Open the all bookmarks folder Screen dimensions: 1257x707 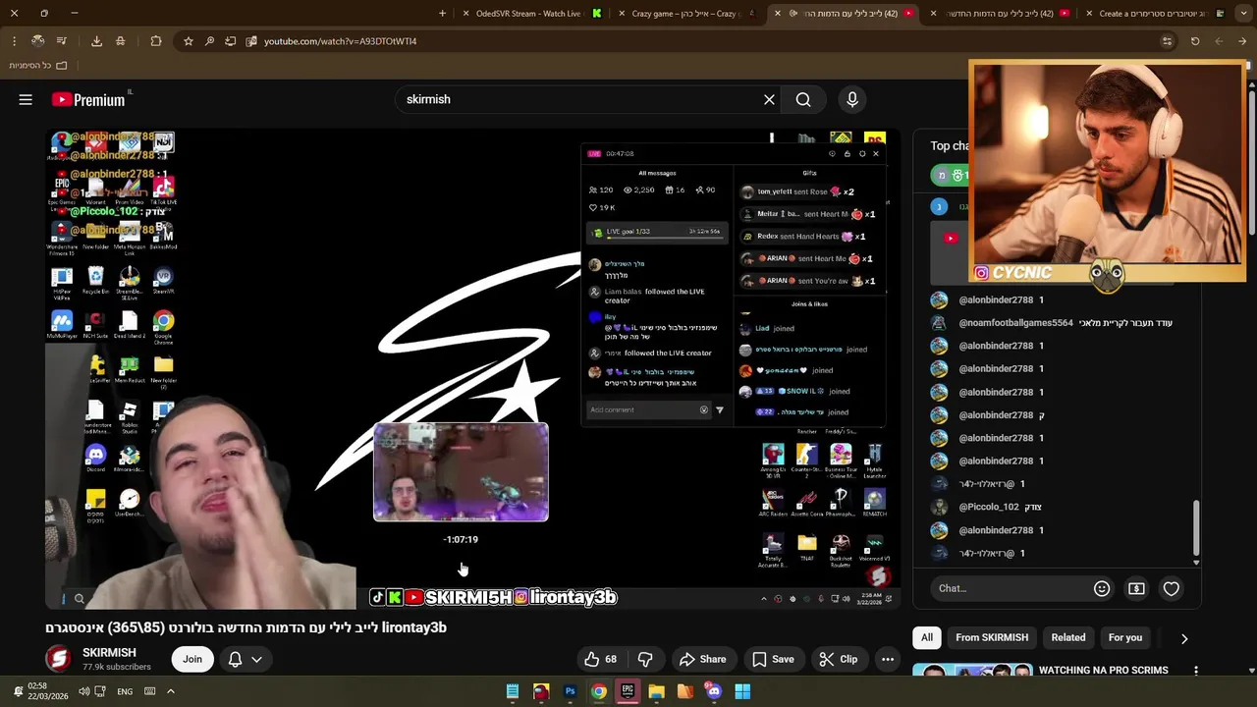(x=38, y=65)
